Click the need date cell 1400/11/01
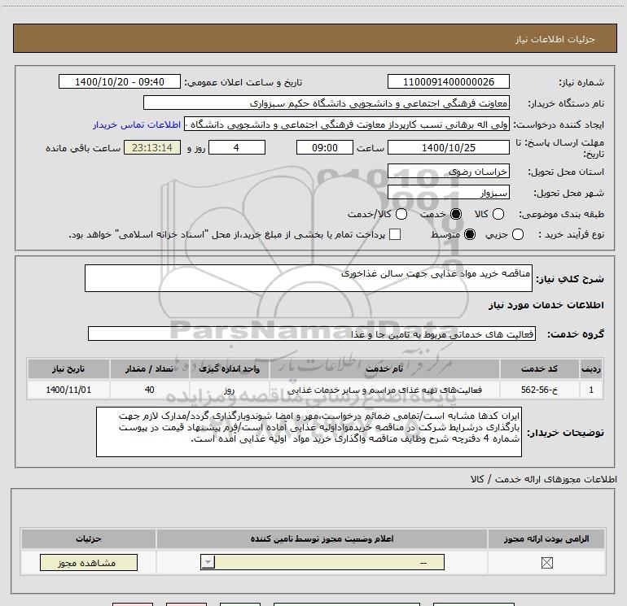 (x=68, y=390)
